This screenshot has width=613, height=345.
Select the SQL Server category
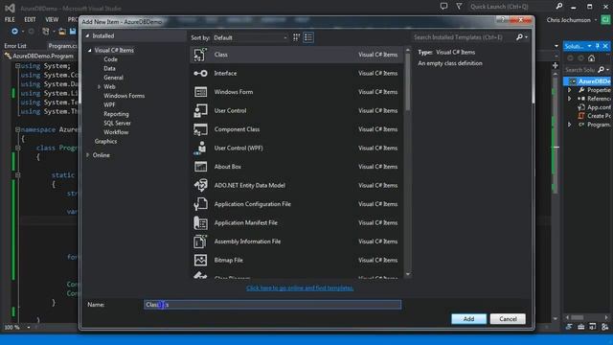coord(117,124)
